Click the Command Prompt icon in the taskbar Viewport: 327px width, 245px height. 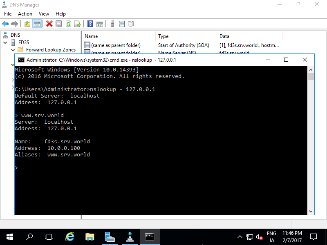coord(150,237)
